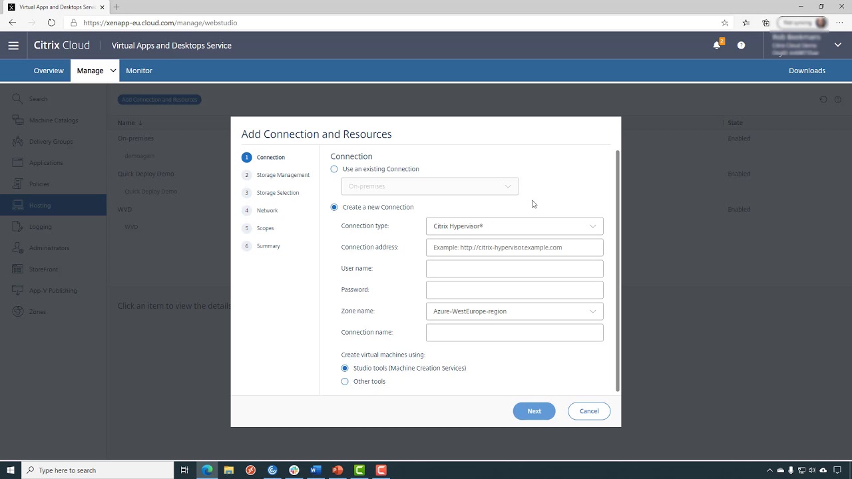The width and height of the screenshot is (852, 479).
Task: Open the On-premises existing connection dropdown
Action: click(x=430, y=186)
